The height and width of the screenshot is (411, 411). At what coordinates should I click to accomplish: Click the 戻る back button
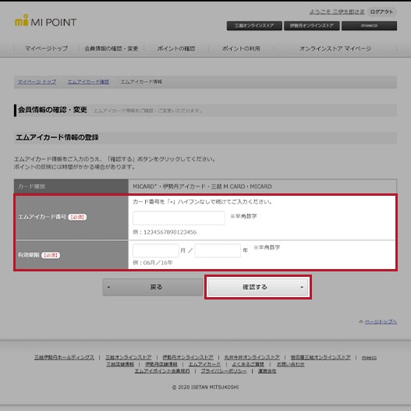pos(153,287)
